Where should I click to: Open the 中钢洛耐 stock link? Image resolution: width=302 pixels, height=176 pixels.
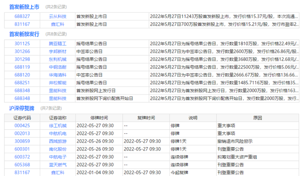58,67
